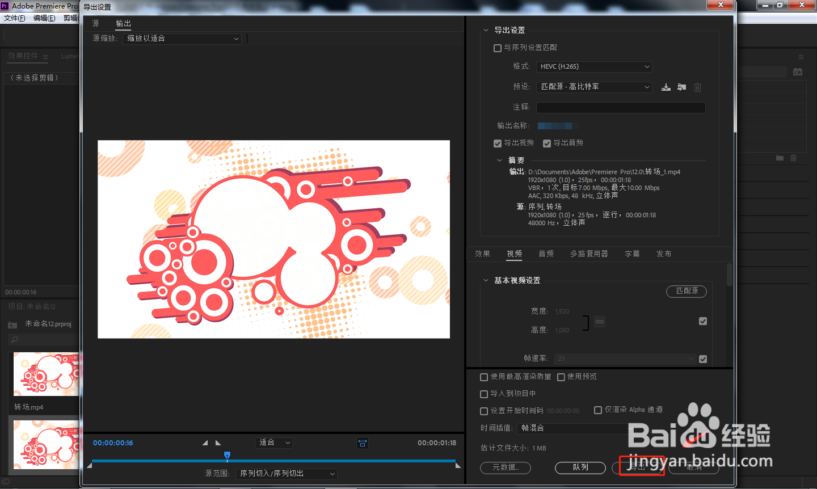Switch to the 输出 tab
This screenshot has height=489, width=817.
click(x=123, y=23)
